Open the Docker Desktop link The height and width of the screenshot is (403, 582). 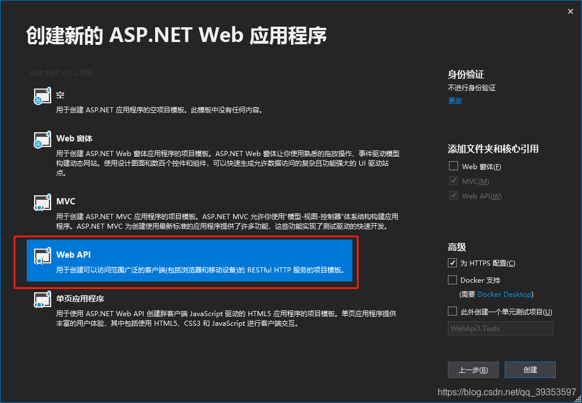[504, 295]
